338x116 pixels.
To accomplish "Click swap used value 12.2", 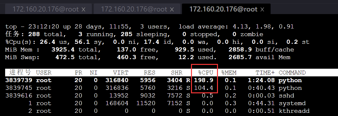I will click(186, 58).
